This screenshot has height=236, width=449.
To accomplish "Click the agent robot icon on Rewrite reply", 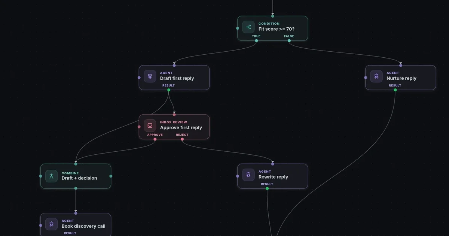I will tap(248, 175).
